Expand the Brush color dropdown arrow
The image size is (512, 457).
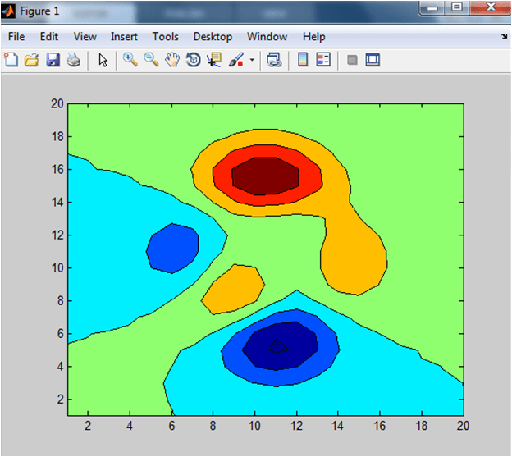click(252, 60)
